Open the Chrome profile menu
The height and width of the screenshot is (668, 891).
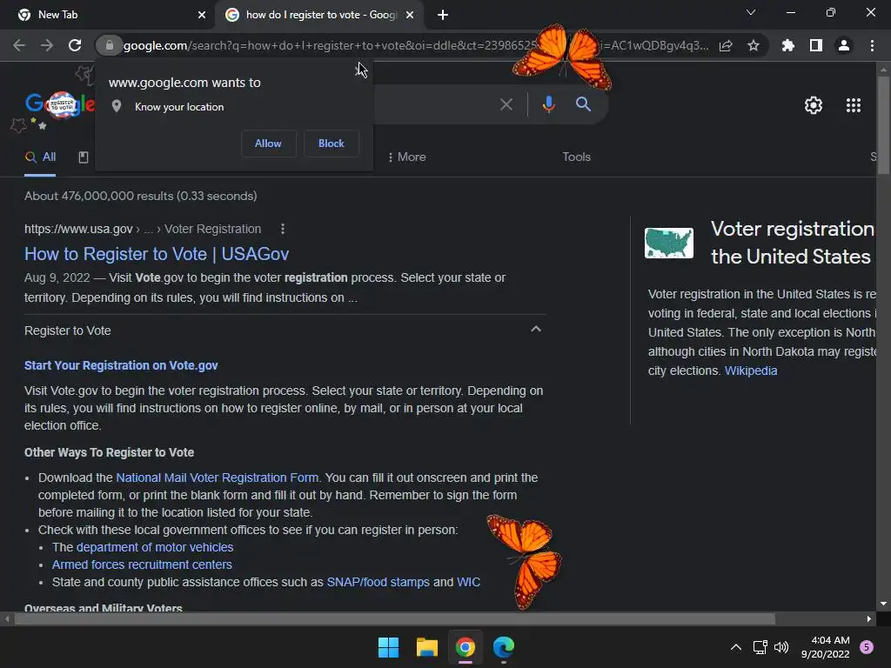click(844, 45)
